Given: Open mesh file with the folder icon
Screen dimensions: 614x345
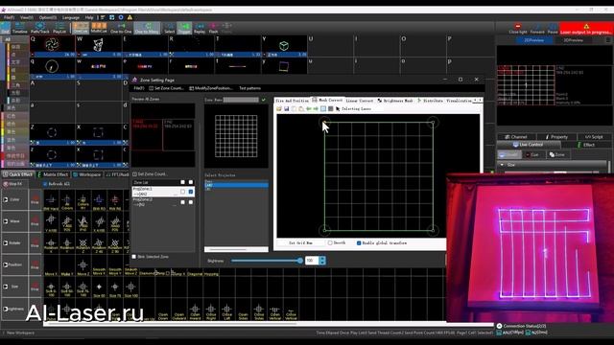Looking at the screenshot, I should click(279, 108).
